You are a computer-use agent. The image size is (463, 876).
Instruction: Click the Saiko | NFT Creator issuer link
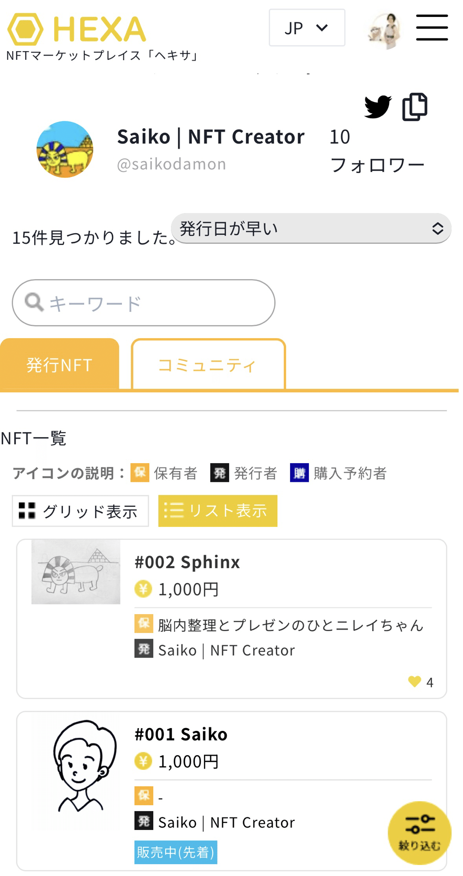[x=226, y=650]
